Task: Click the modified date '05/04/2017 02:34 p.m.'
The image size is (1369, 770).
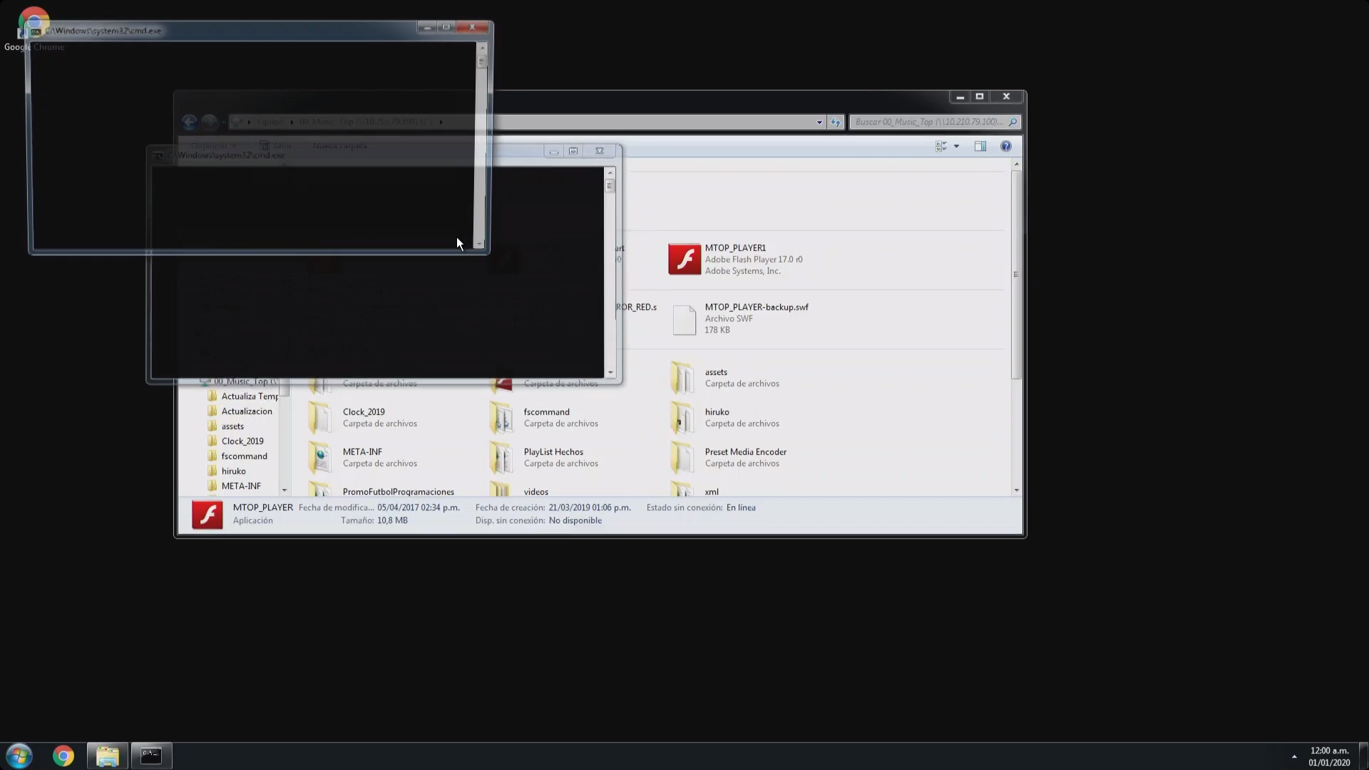Action: pyautogui.click(x=419, y=508)
